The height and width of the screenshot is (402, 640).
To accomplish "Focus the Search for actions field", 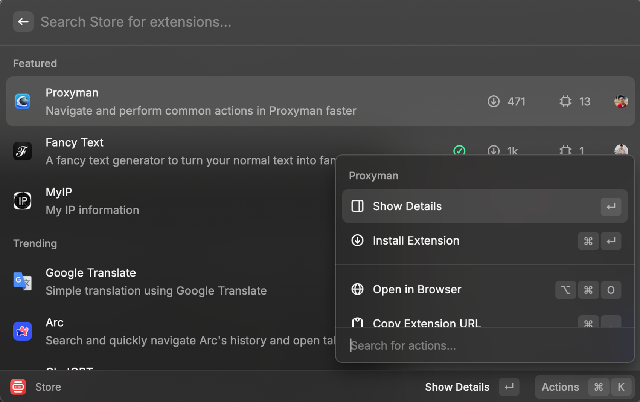I will click(x=485, y=345).
